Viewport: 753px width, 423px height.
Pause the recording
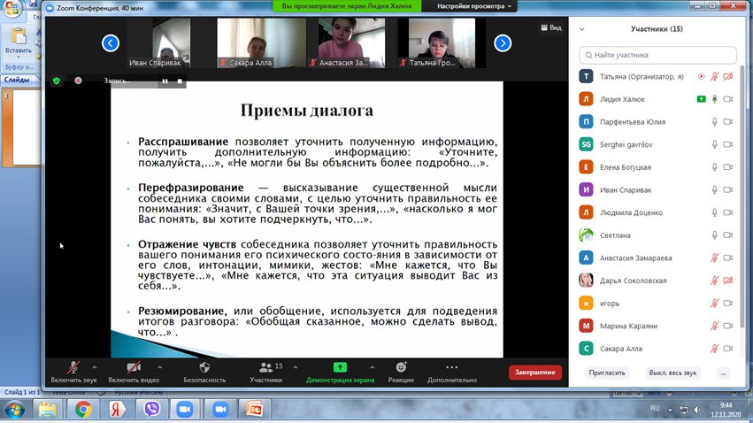[165, 81]
